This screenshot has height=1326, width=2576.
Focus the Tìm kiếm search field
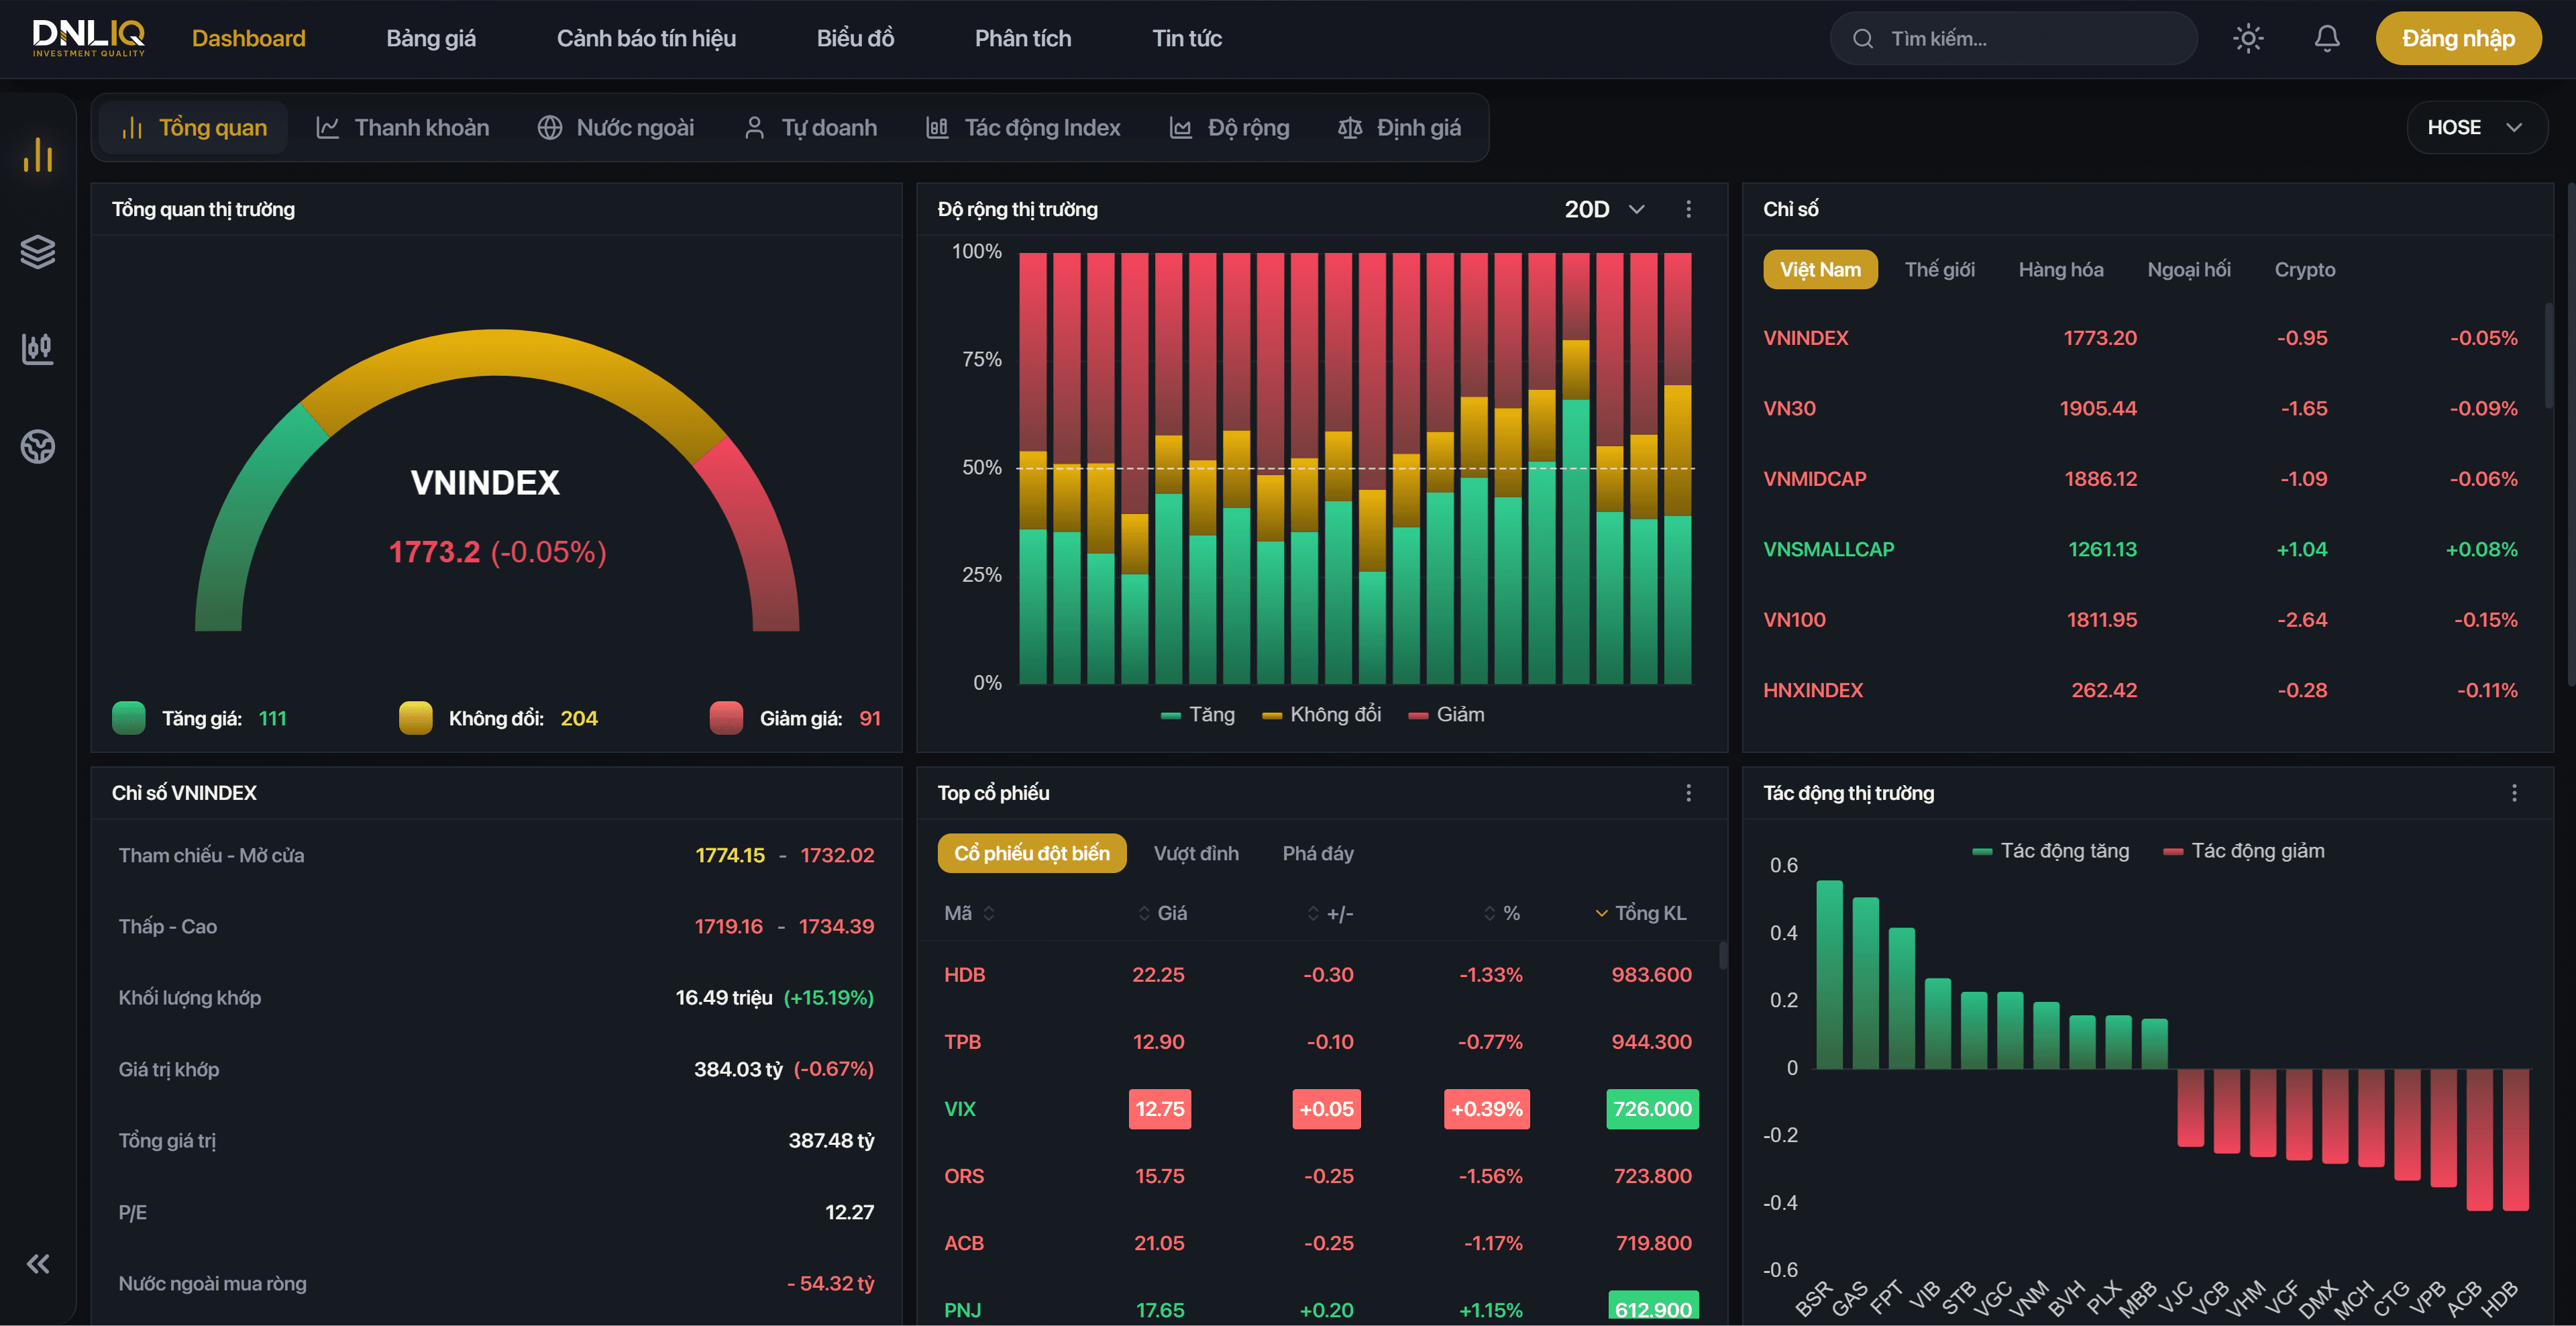coord(2014,39)
